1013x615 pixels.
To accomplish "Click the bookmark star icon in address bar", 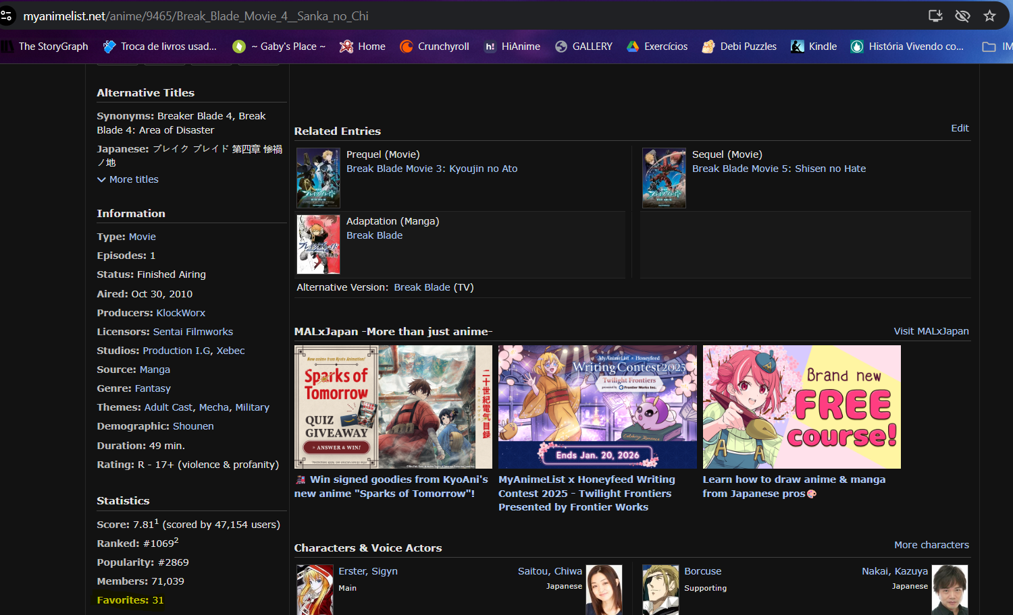I will pyautogui.click(x=989, y=16).
